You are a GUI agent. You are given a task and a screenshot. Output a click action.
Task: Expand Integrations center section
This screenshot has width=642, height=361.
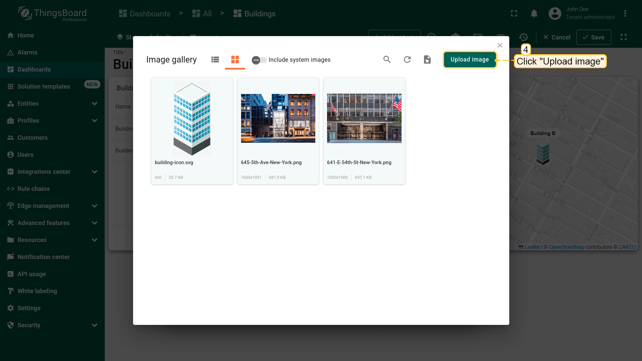coord(95,172)
